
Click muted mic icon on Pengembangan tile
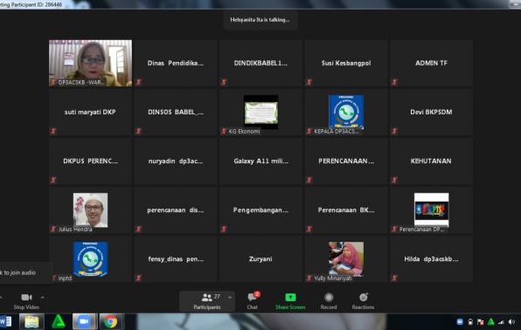(x=224, y=229)
